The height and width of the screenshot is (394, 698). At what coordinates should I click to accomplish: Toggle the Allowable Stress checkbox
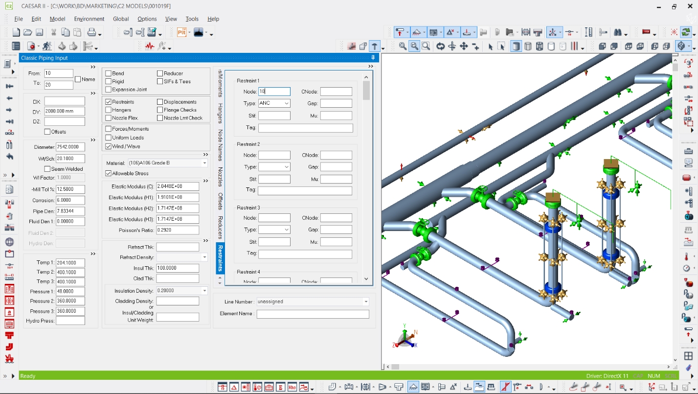[109, 173]
